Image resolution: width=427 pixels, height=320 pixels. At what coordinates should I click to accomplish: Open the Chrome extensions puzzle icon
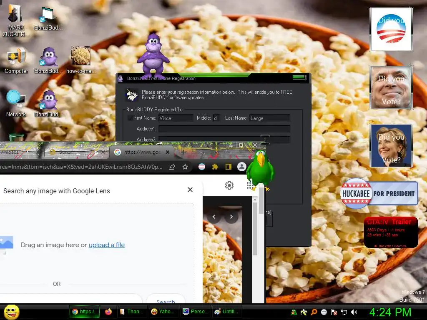click(x=215, y=167)
